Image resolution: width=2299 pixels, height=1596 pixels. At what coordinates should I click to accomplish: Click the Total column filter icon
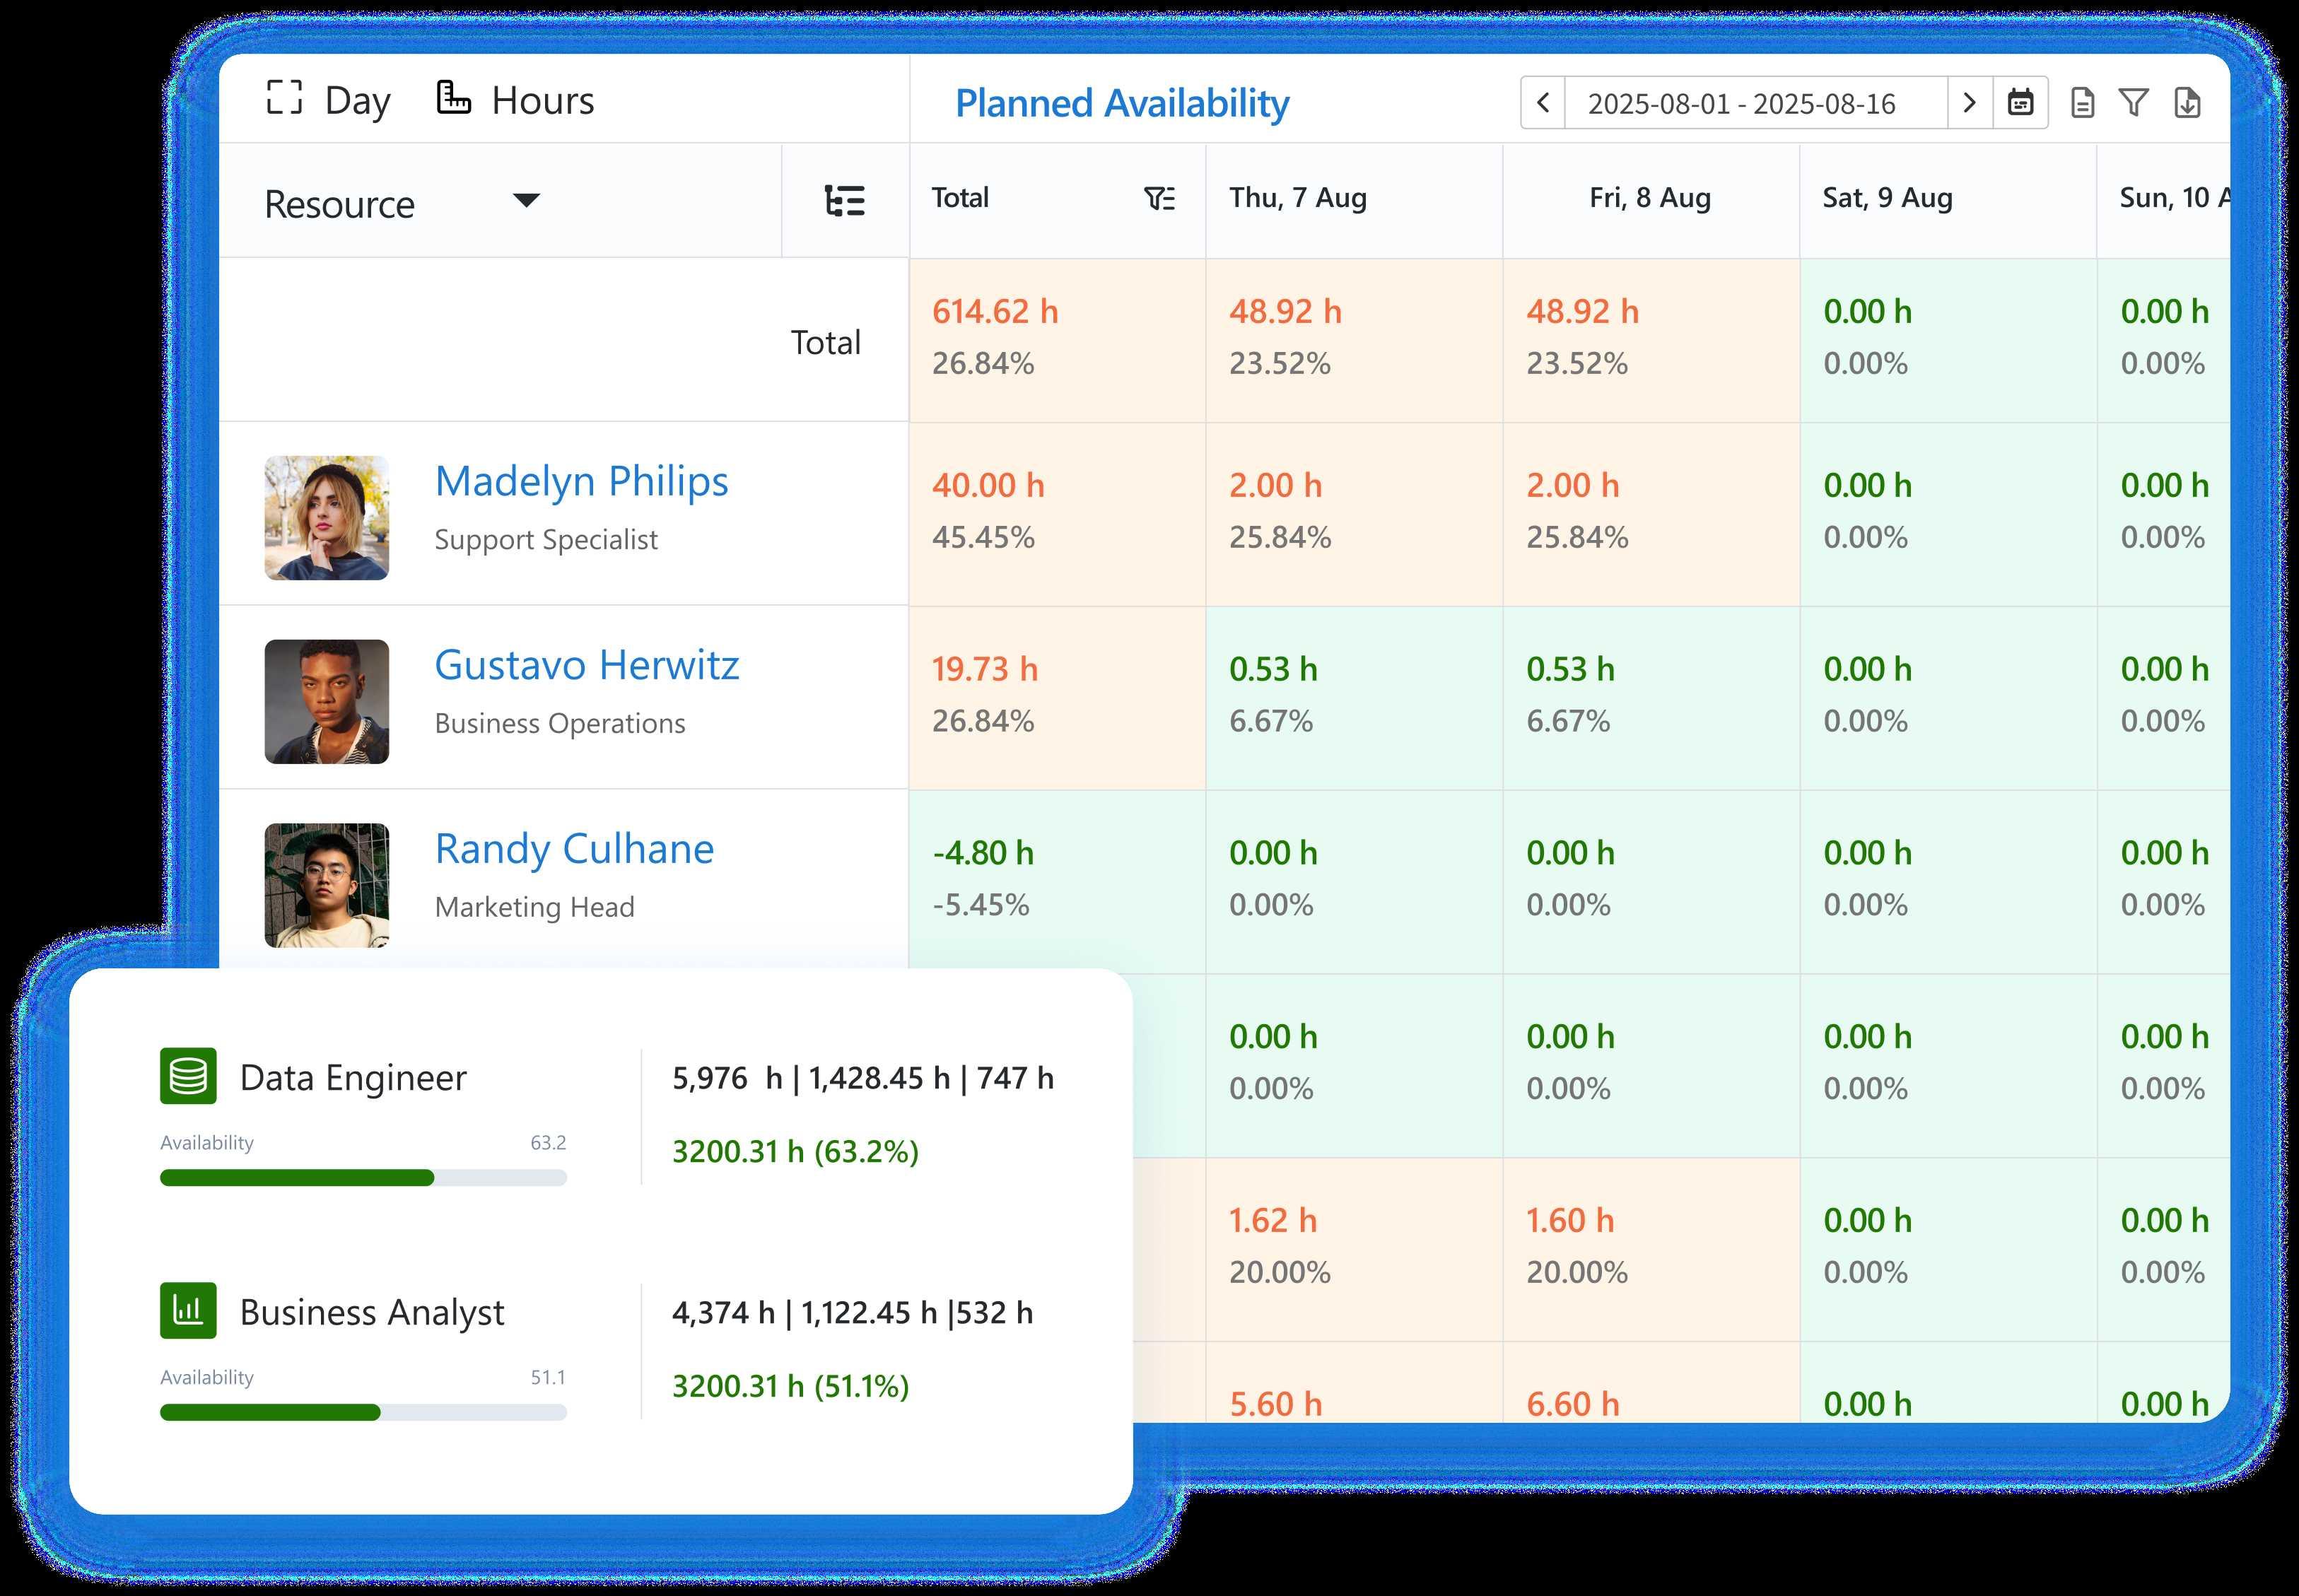[x=1159, y=199]
